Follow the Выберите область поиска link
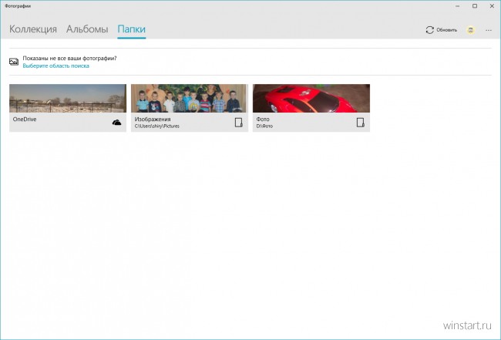Screen dimensions: 501x340 coord(55,66)
